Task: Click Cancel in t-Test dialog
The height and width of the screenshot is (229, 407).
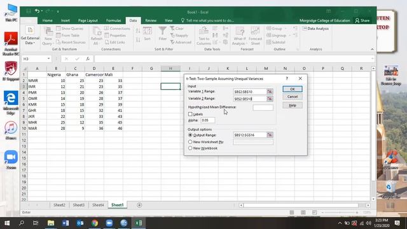Action: [293, 97]
